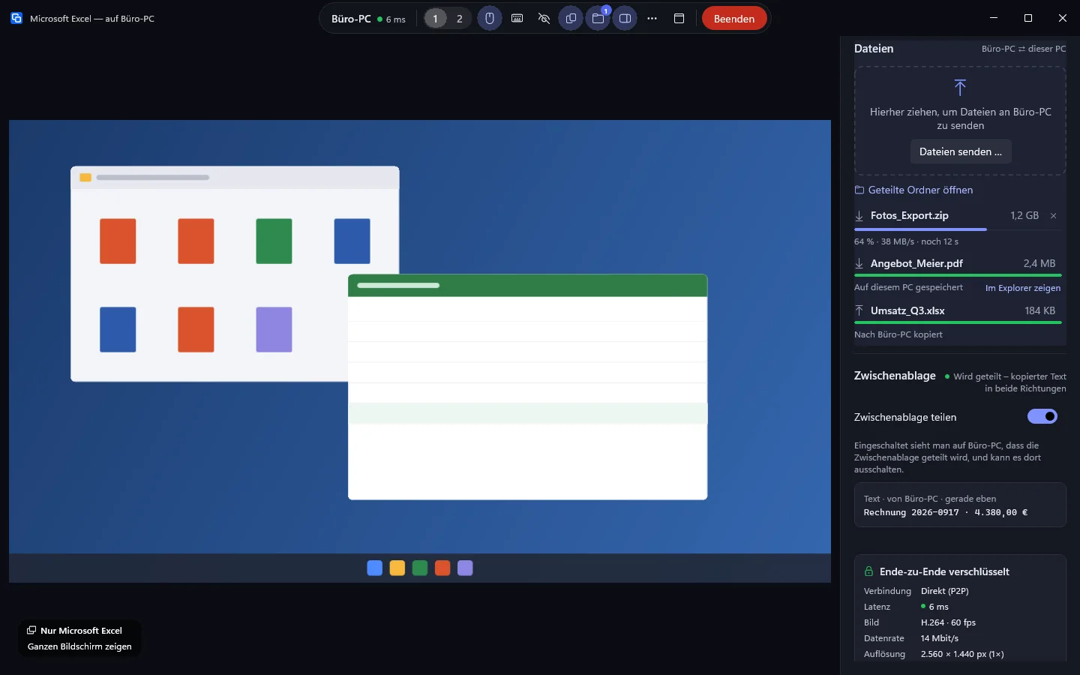Open shared folders via Geteilte Ordner öffnen
1080x675 pixels.
(913, 190)
